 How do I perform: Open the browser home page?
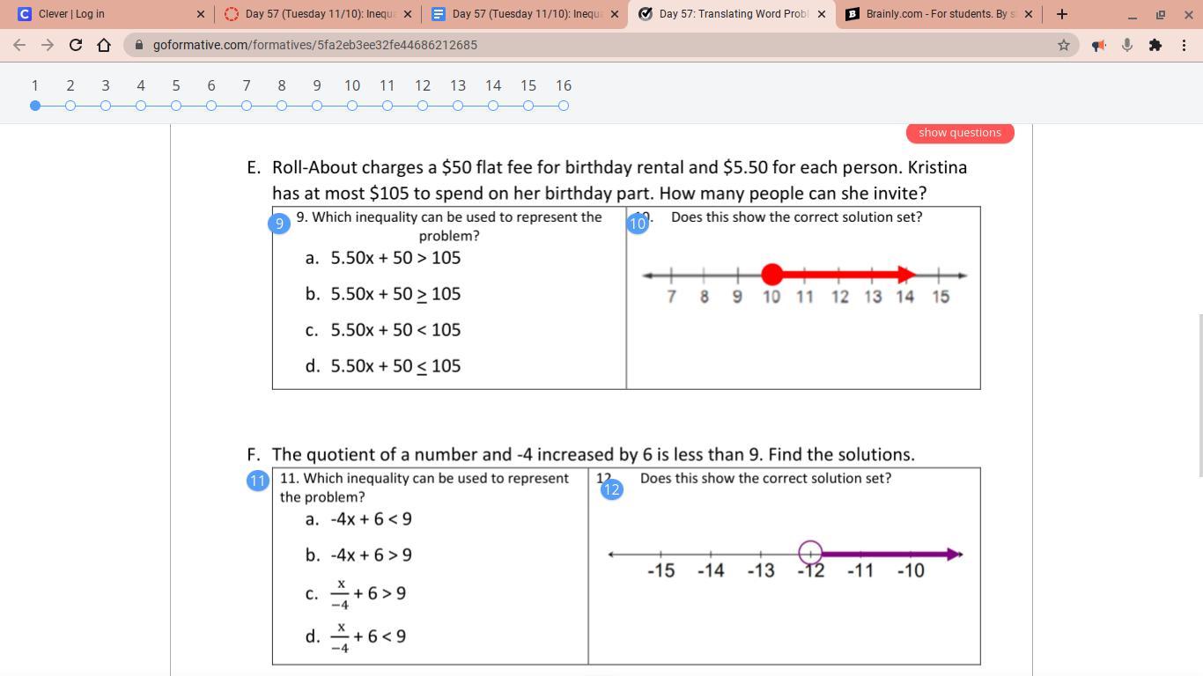tap(104, 45)
